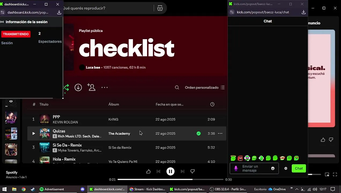This screenshot has height=193, width=341.
Task: Click the TRANSMITIENDO live status badge
Action: pos(16,34)
